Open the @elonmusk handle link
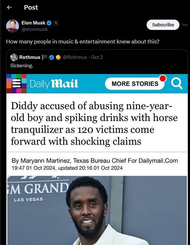The image size is (190, 245). point(35,29)
